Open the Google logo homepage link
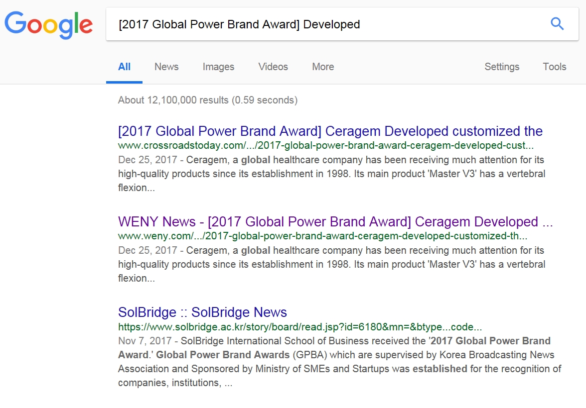586x408 pixels. (x=49, y=25)
